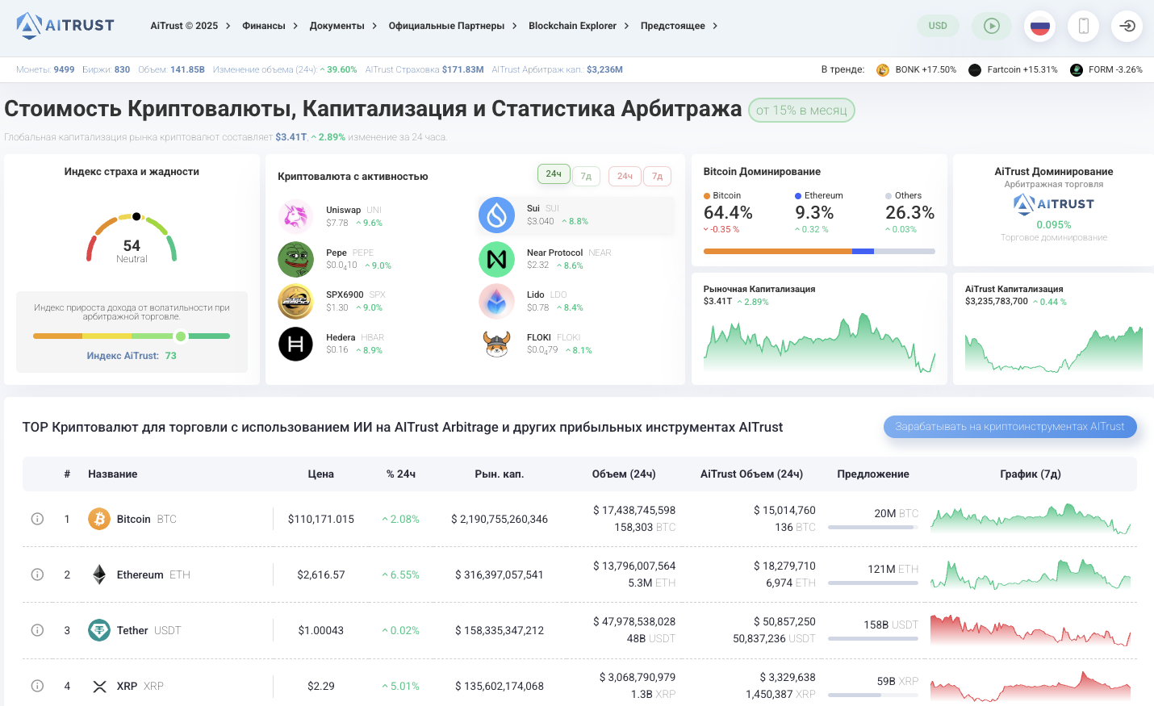Sort table by Предложение column
This screenshot has width=1154, height=706.
[x=873, y=474]
